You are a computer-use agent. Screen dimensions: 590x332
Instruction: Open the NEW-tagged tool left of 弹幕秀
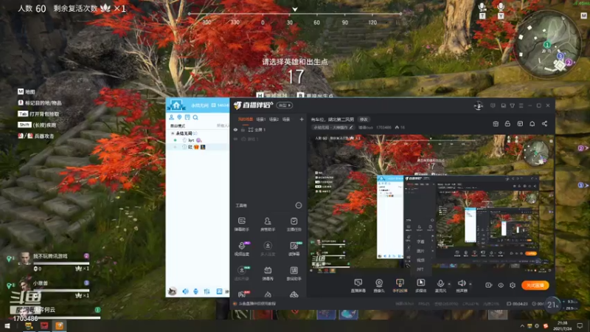[x=242, y=273]
